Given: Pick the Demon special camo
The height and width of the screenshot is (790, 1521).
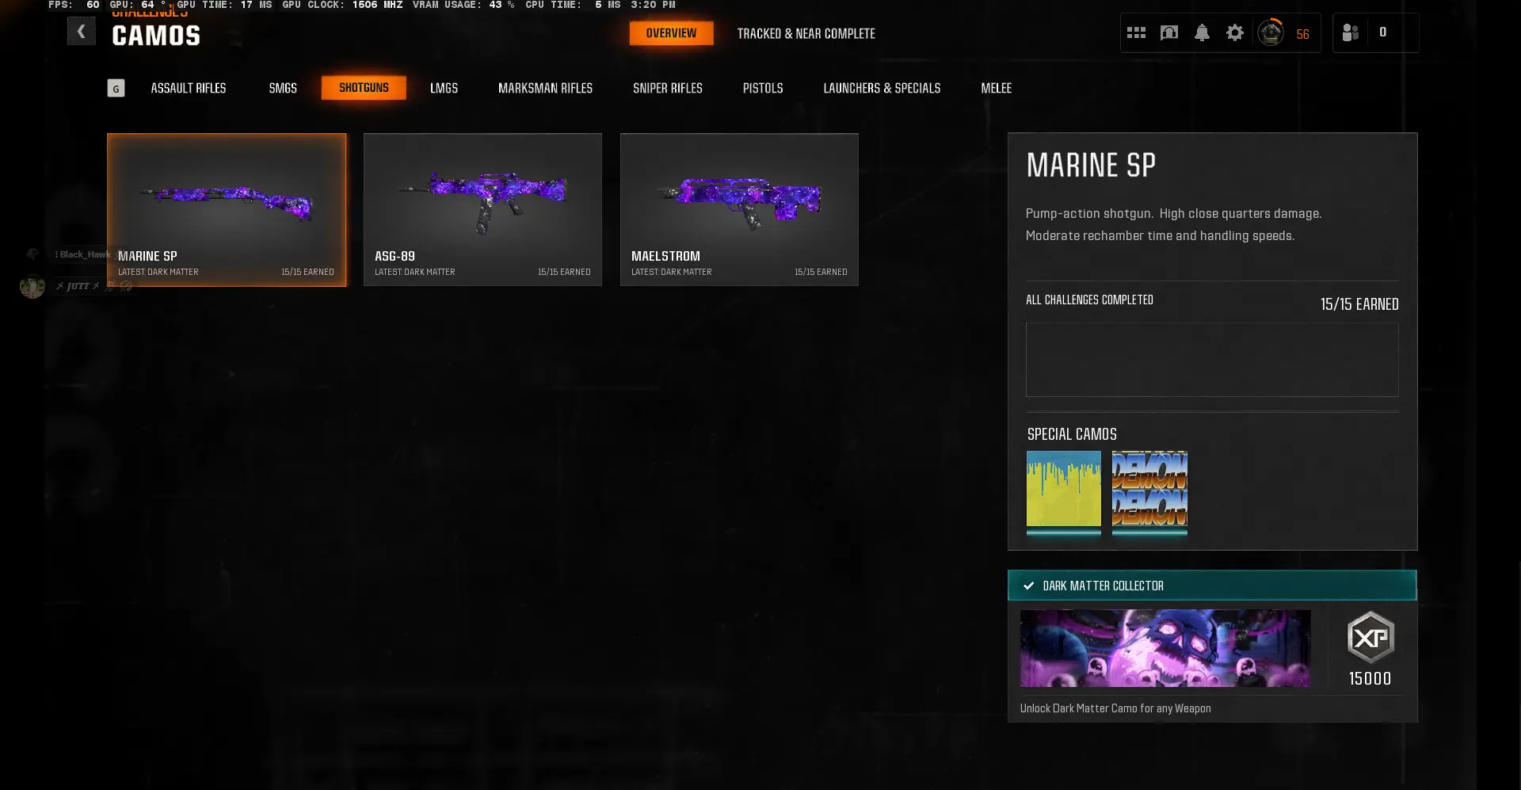Looking at the screenshot, I should 1149,492.
